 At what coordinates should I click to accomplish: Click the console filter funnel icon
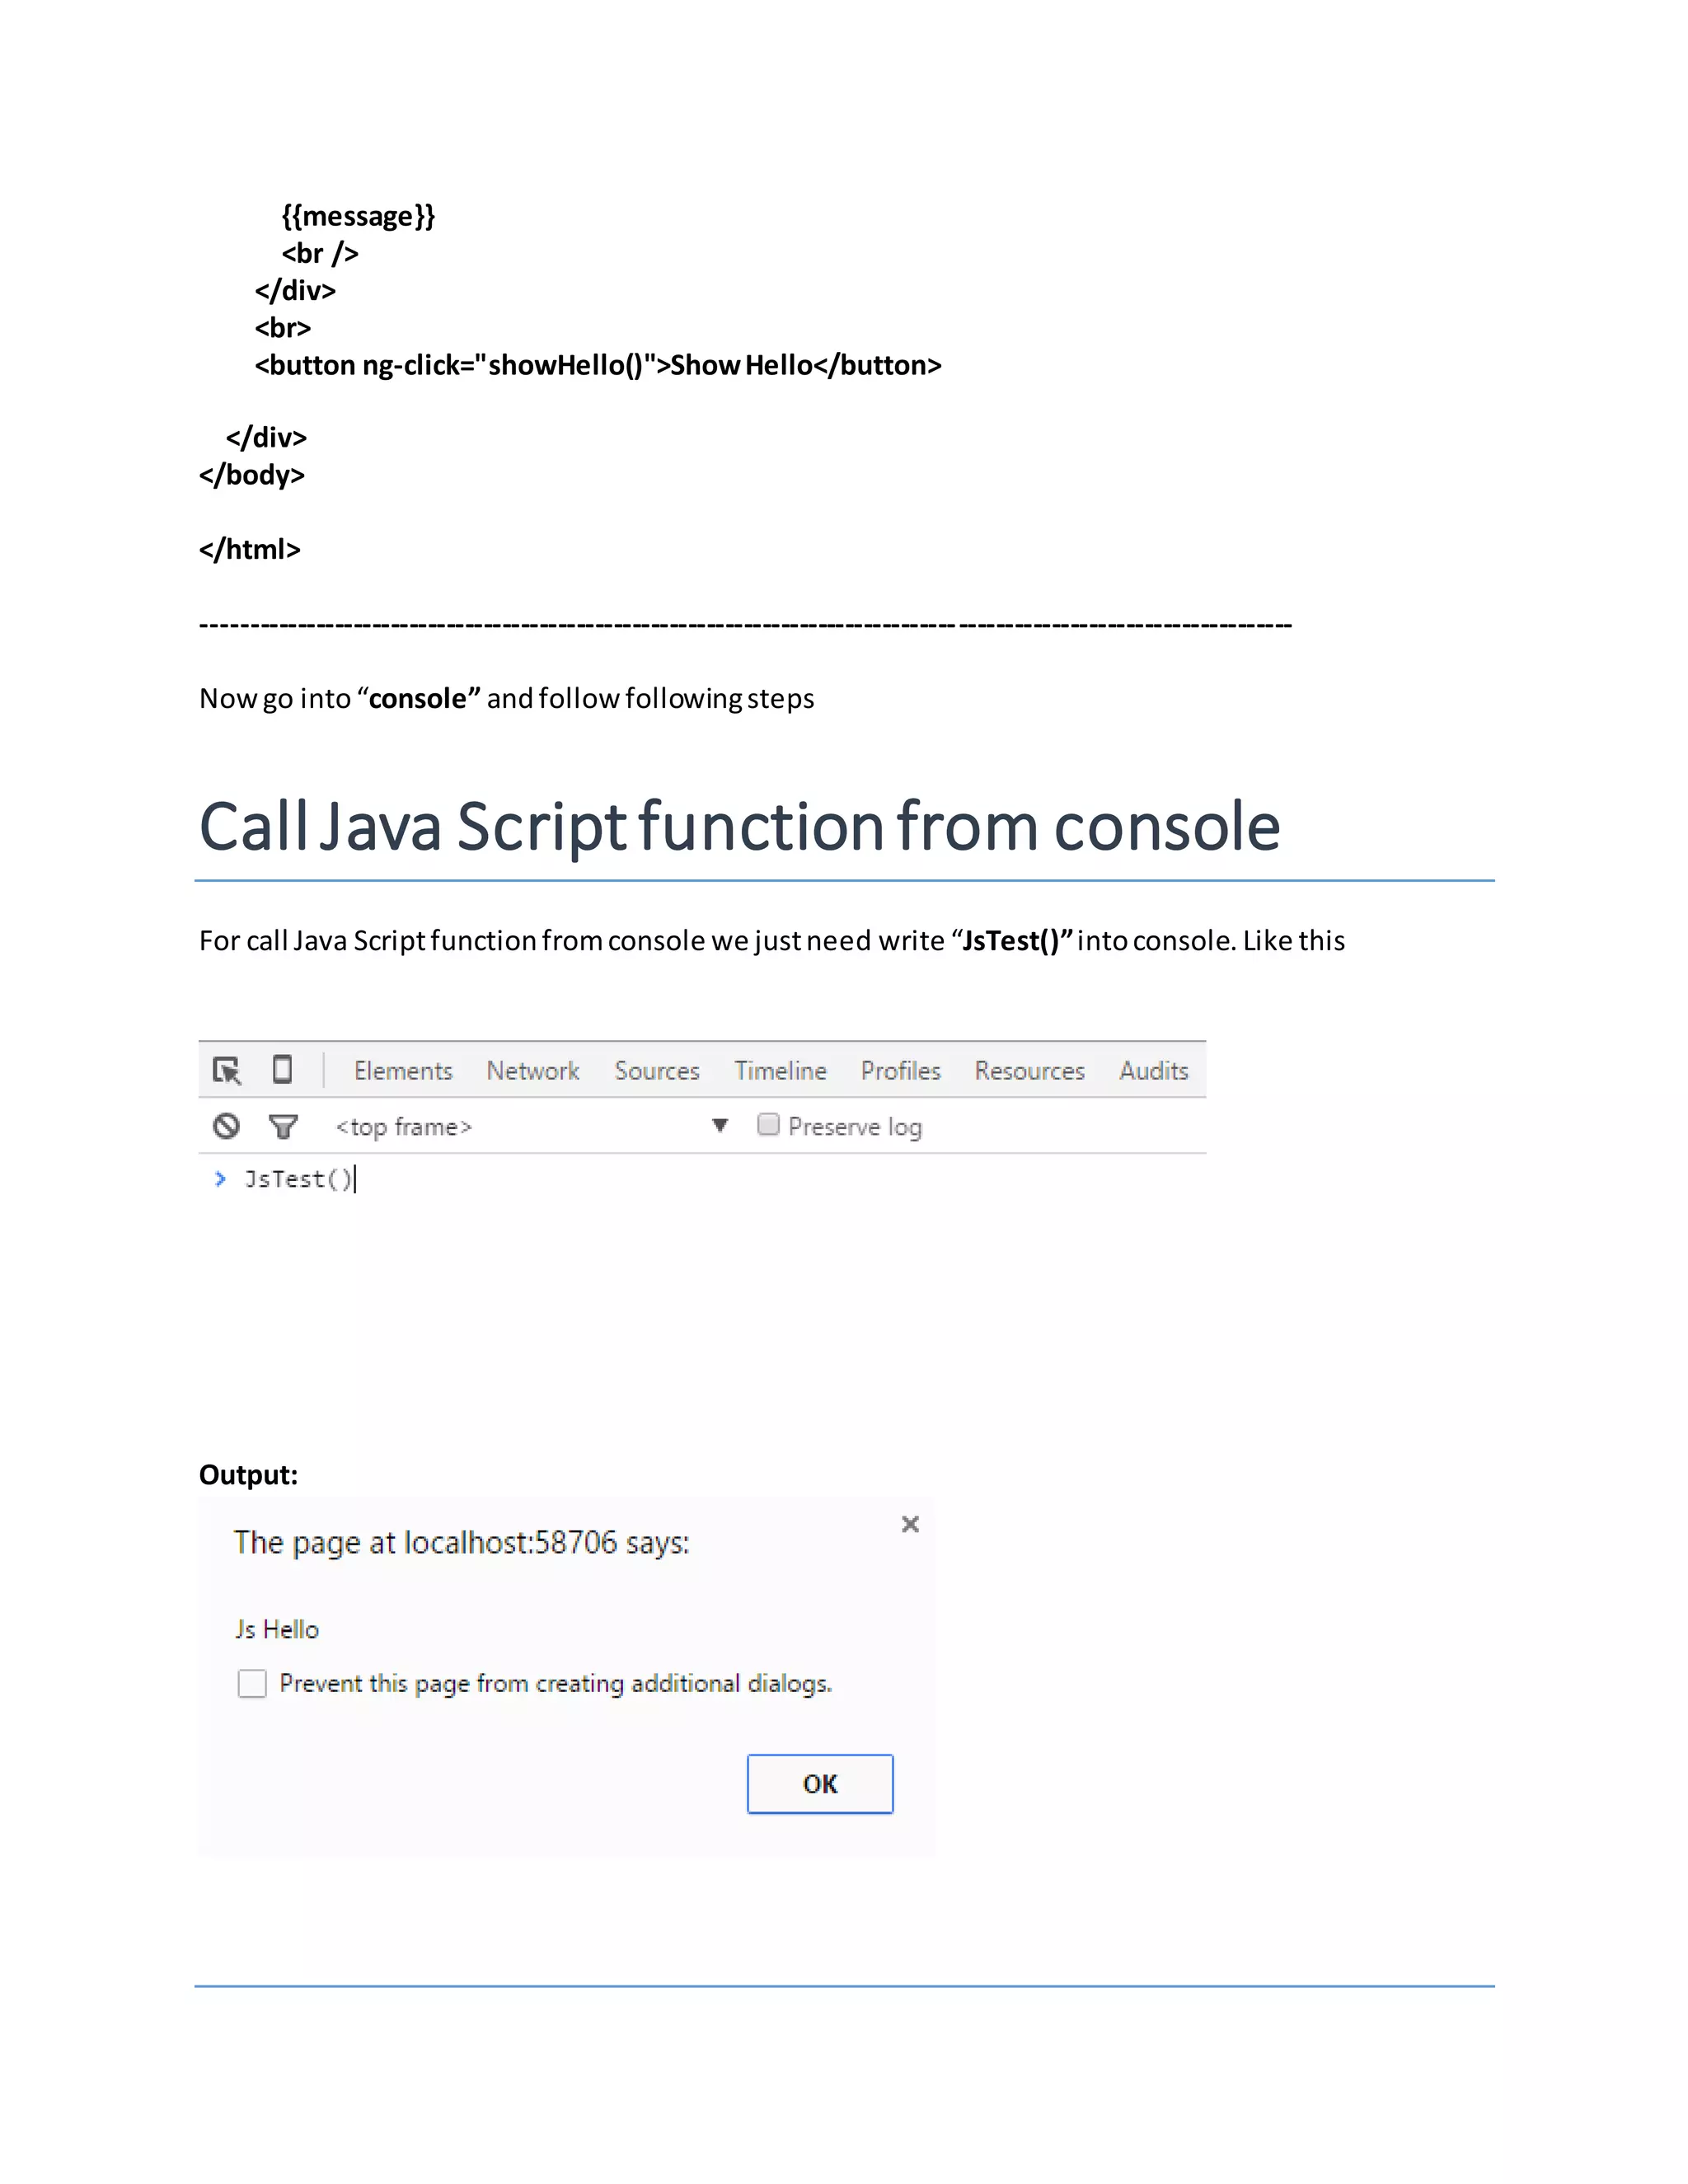[283, 1127]
